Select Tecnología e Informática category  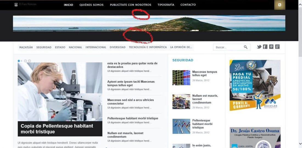click(x=148, y=47)
